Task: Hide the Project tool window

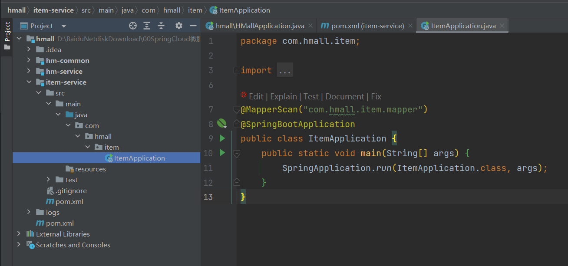Action: (193, 26)
